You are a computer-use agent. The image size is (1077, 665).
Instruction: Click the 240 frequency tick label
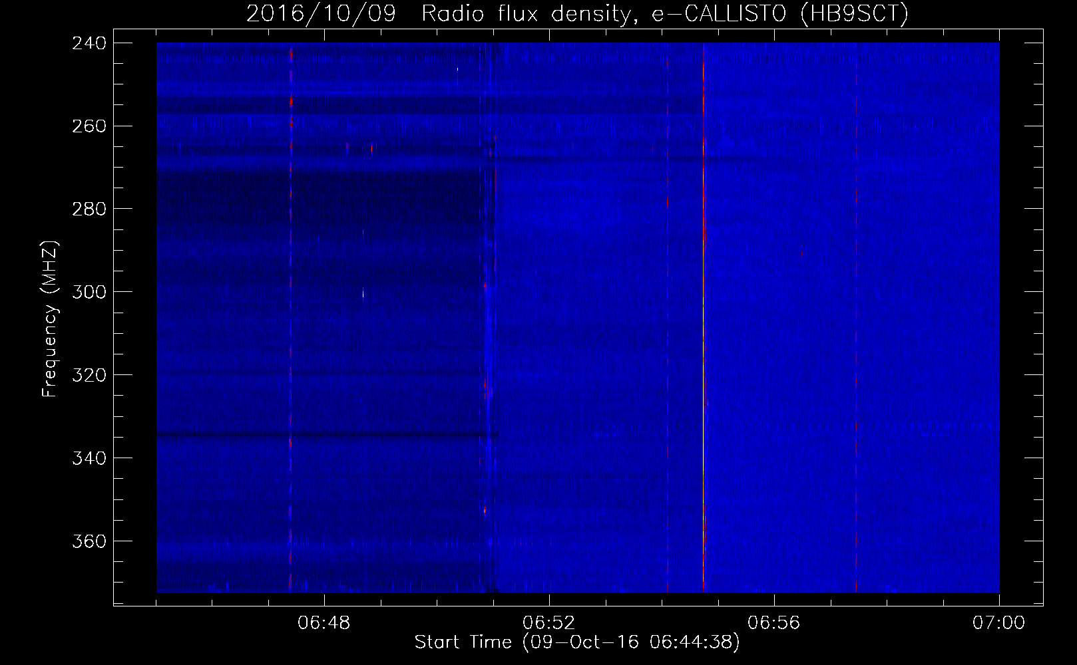(89, 43)
